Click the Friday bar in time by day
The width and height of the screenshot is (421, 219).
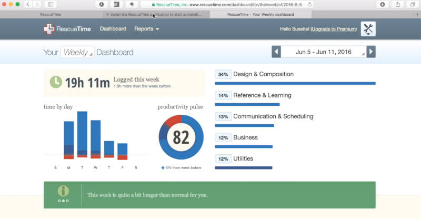coord(123,152)
